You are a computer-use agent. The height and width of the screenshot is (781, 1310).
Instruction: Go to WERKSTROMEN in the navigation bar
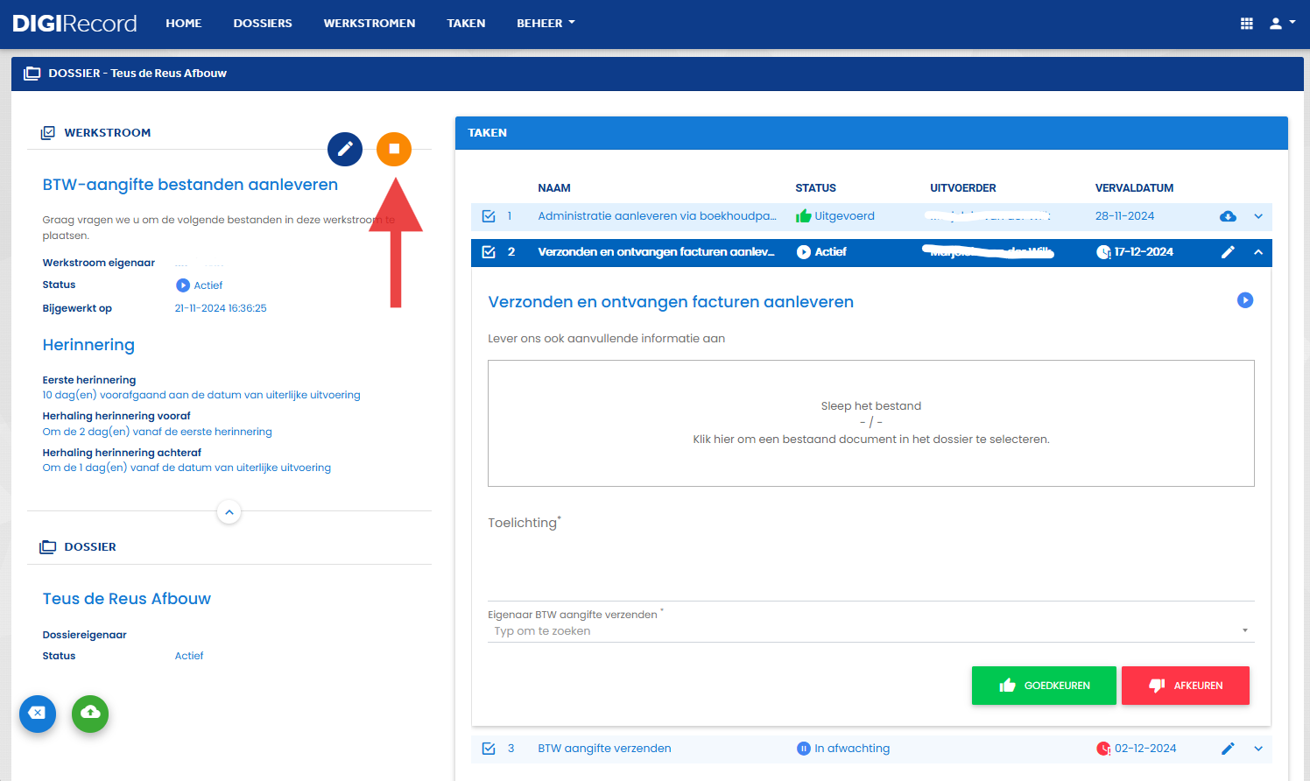coord(370,24)
